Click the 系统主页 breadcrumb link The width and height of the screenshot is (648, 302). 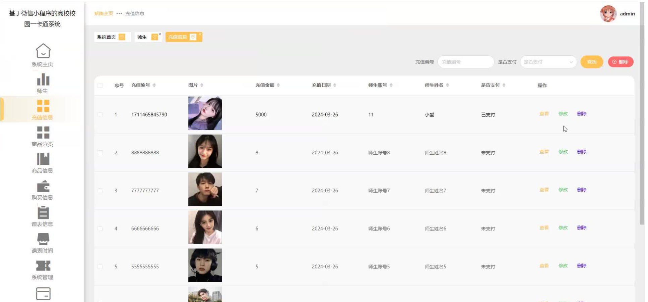(104, 13)
